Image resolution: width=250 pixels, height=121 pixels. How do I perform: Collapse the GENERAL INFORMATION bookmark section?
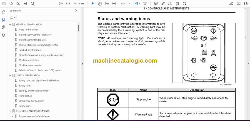pyautogui.click(x=10, y=24)
